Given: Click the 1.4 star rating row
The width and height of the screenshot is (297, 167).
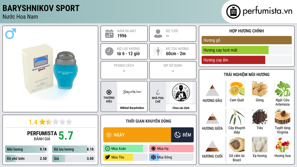Looking at the screenshot, I should click(50, 122).
